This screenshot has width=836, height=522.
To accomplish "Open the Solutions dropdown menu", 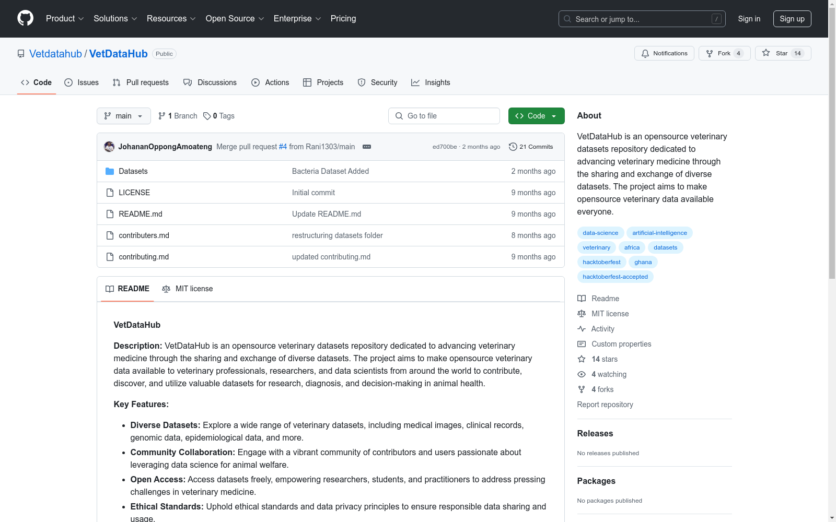I will pyautogui.click(x=115, y=19).
